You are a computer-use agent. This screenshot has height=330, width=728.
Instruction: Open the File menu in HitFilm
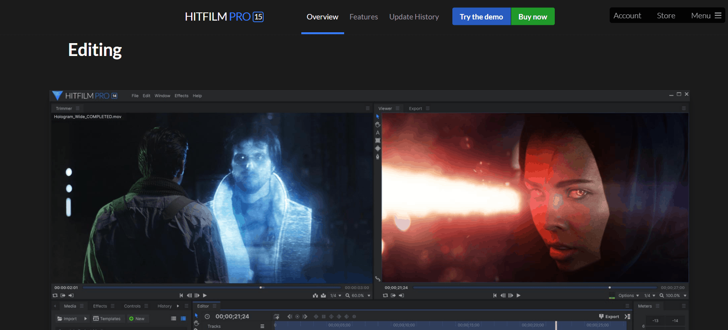(135, 96)
